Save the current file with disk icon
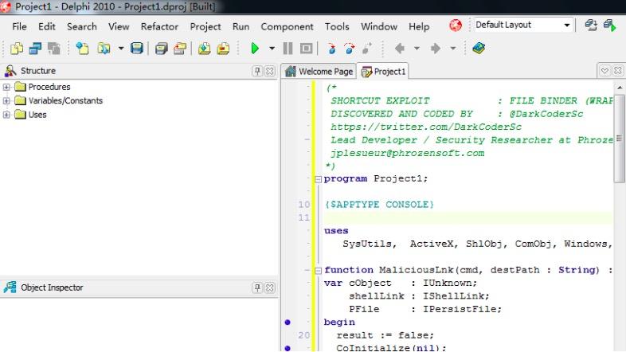 pyautogui.click(x=136, y=49)
